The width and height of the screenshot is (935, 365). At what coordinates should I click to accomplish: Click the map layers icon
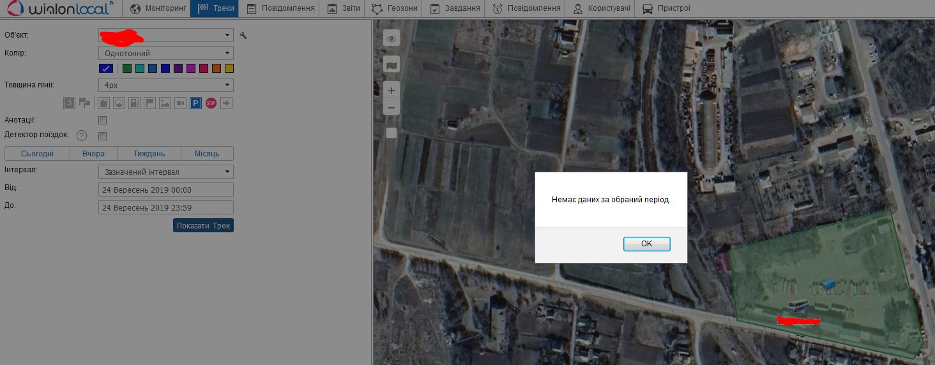pos(391,64)
